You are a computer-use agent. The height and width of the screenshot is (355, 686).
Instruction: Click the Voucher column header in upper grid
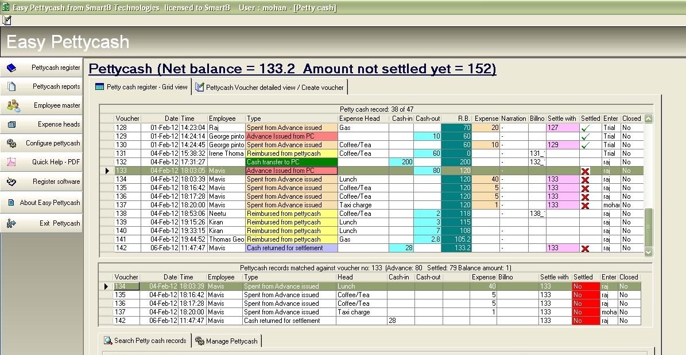pos(127,119)
